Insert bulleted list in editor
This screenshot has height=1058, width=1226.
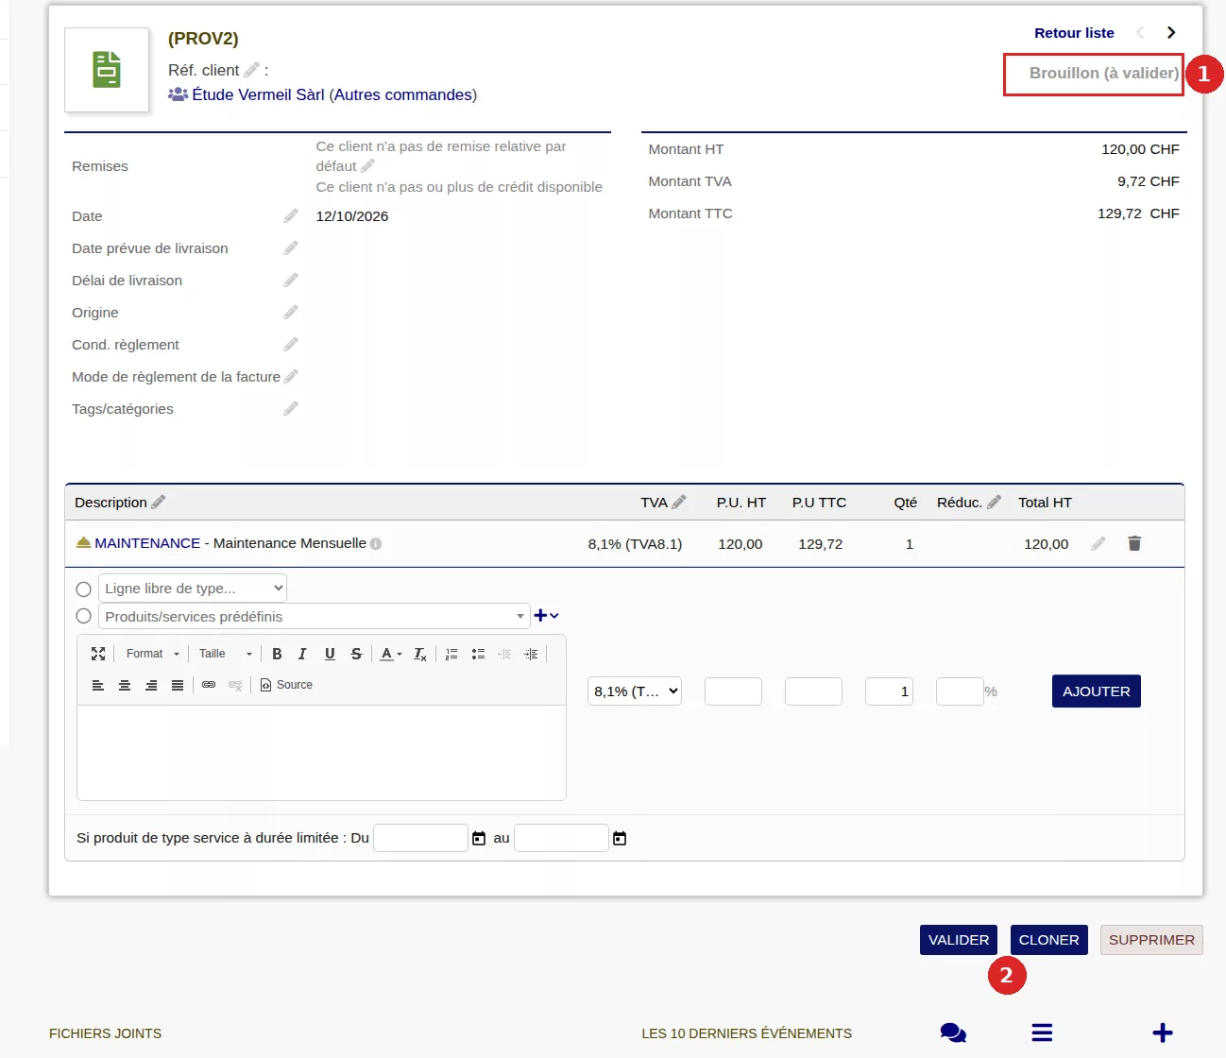(478, 654)
